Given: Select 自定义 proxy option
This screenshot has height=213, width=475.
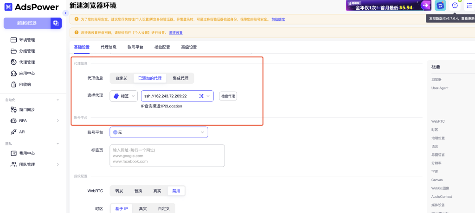Looking at the screenshot, I should point(121,78).
